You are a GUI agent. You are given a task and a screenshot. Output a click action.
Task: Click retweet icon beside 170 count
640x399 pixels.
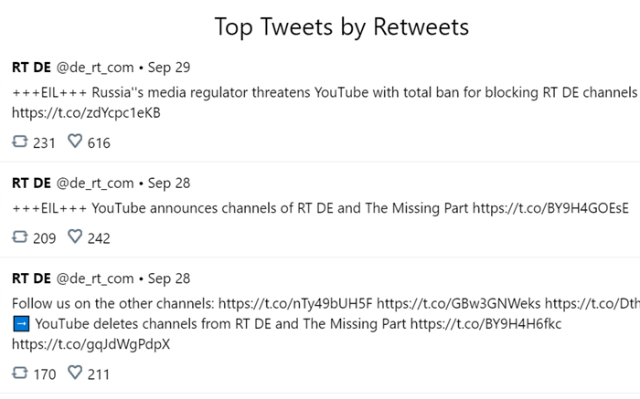[x=19, y=373]
